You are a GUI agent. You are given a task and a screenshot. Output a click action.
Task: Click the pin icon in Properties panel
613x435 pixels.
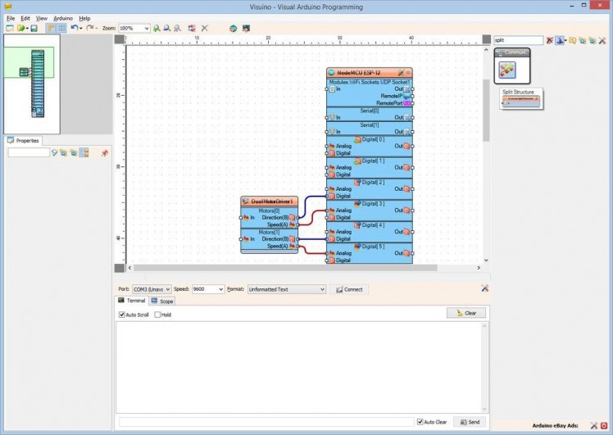(x=104, y=153)
